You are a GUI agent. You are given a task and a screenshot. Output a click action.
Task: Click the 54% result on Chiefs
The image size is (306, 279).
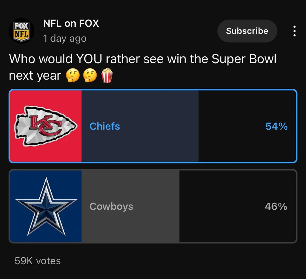pos(277,126)
